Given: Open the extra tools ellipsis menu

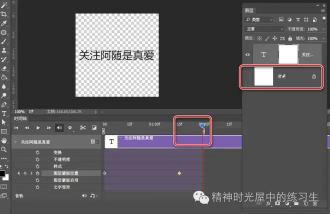Looking at the screenshot, I should tap(4, 158).
